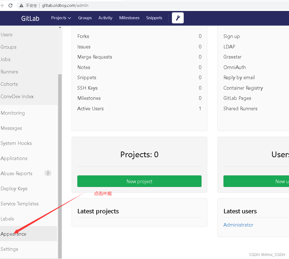Open the Projects dropdown menu
Screen dimensions: 289x259
(61, 18)
